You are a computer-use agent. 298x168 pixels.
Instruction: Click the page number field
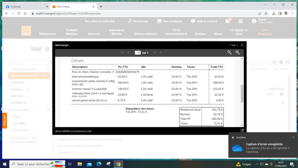click(x=138, y=53)
